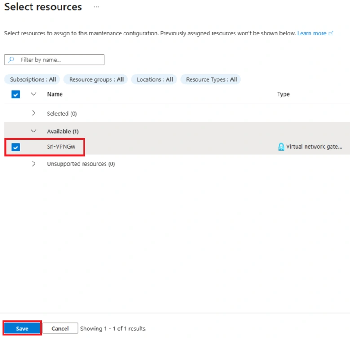This screenshot has width=350, height=338.
Task: Click the ellipsis icon beside Select resources
Action: 96,7
